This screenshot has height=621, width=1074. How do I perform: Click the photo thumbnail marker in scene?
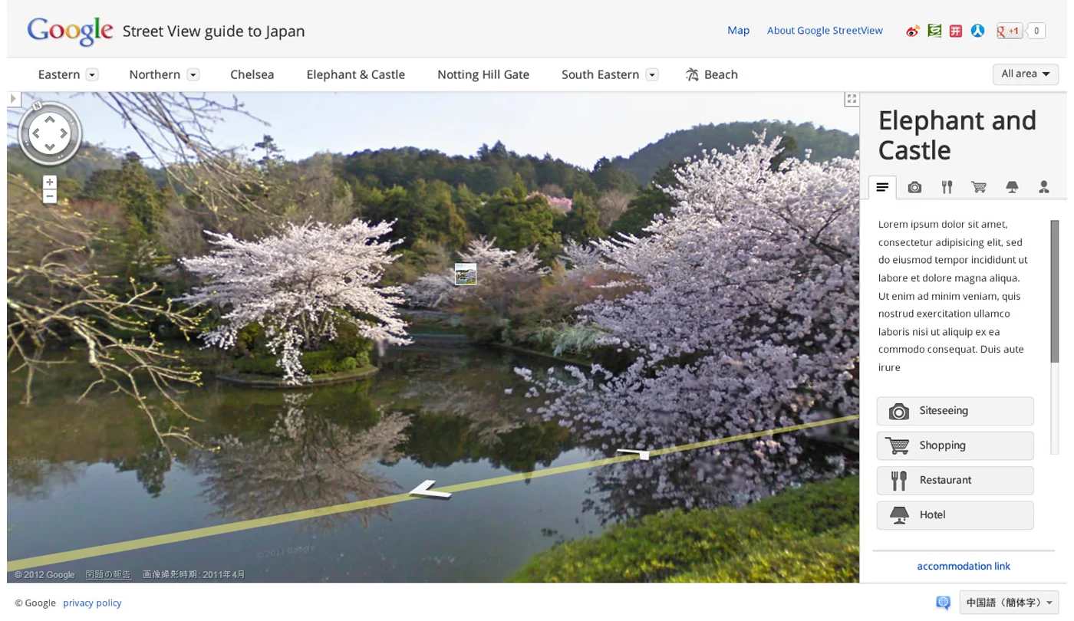coord(466,274)
